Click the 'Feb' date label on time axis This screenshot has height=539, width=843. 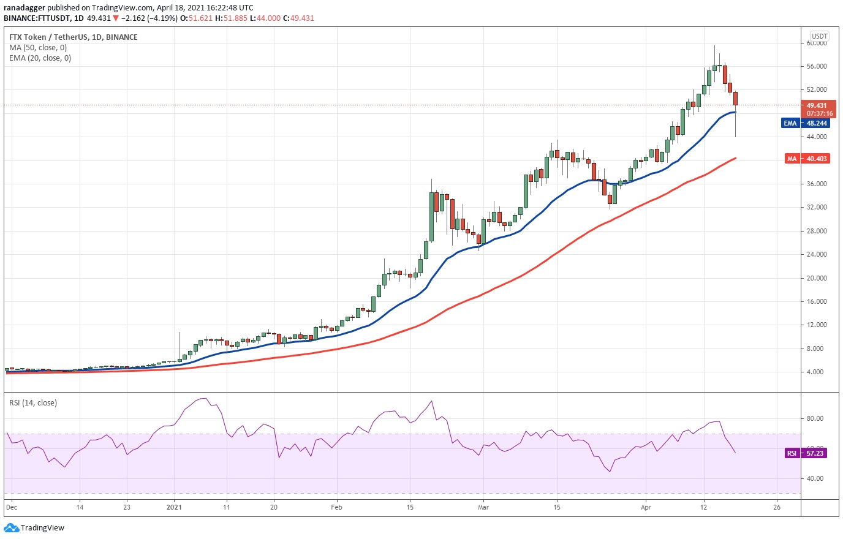pos(336,507)
